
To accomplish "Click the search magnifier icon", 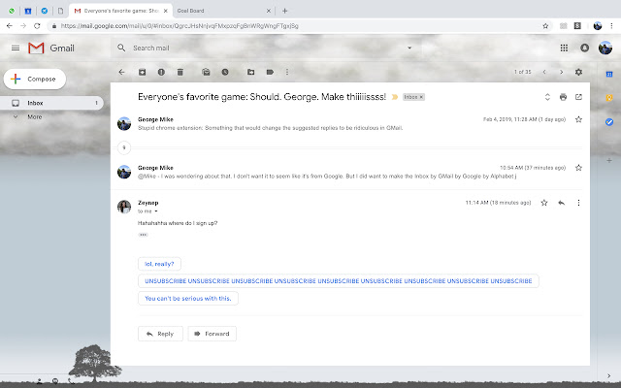I will pos(121,48).
